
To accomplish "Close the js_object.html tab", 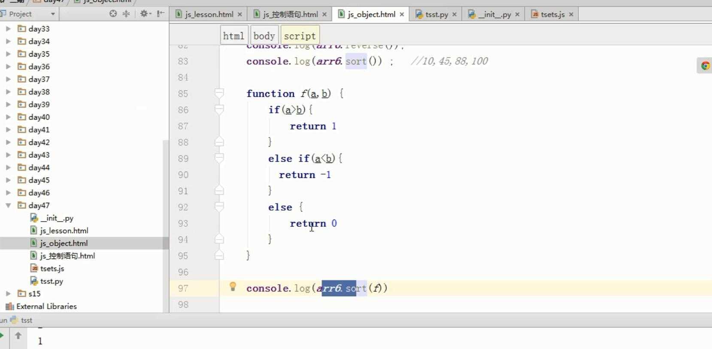I will click(402, 15).
